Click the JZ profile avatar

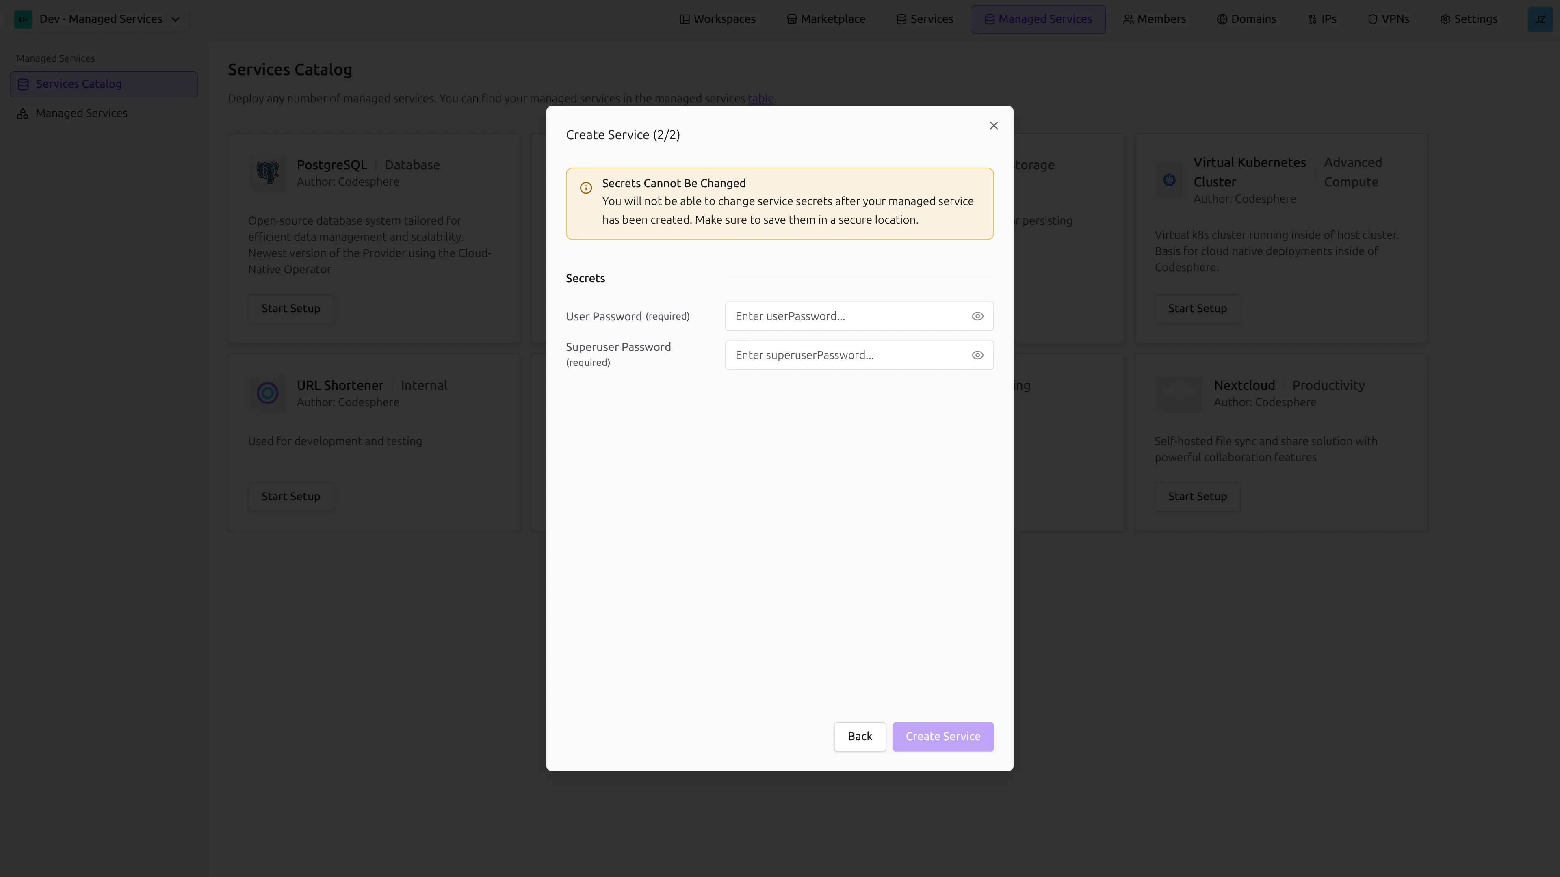1540,19
